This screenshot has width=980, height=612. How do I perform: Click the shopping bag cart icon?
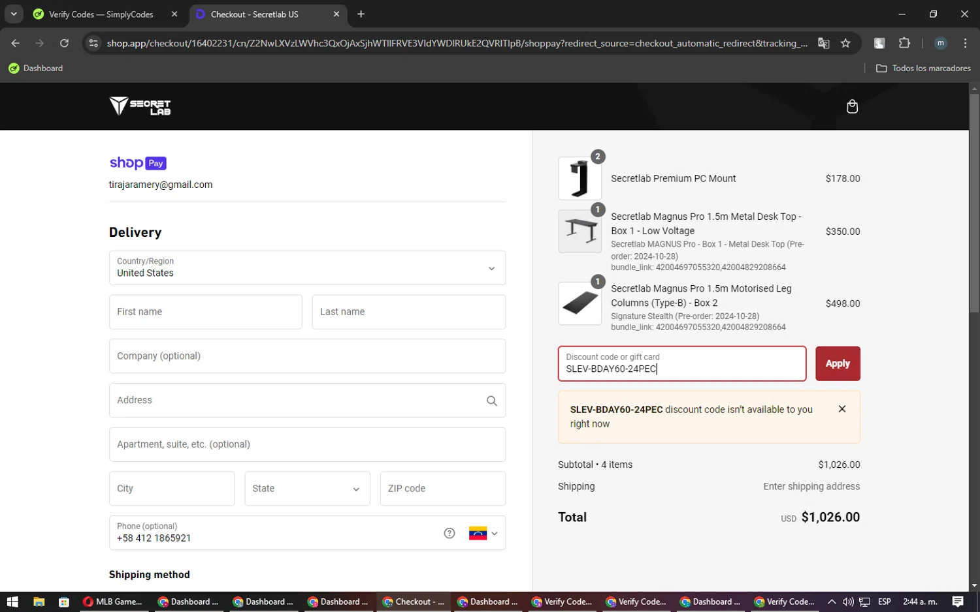point(852,106)
